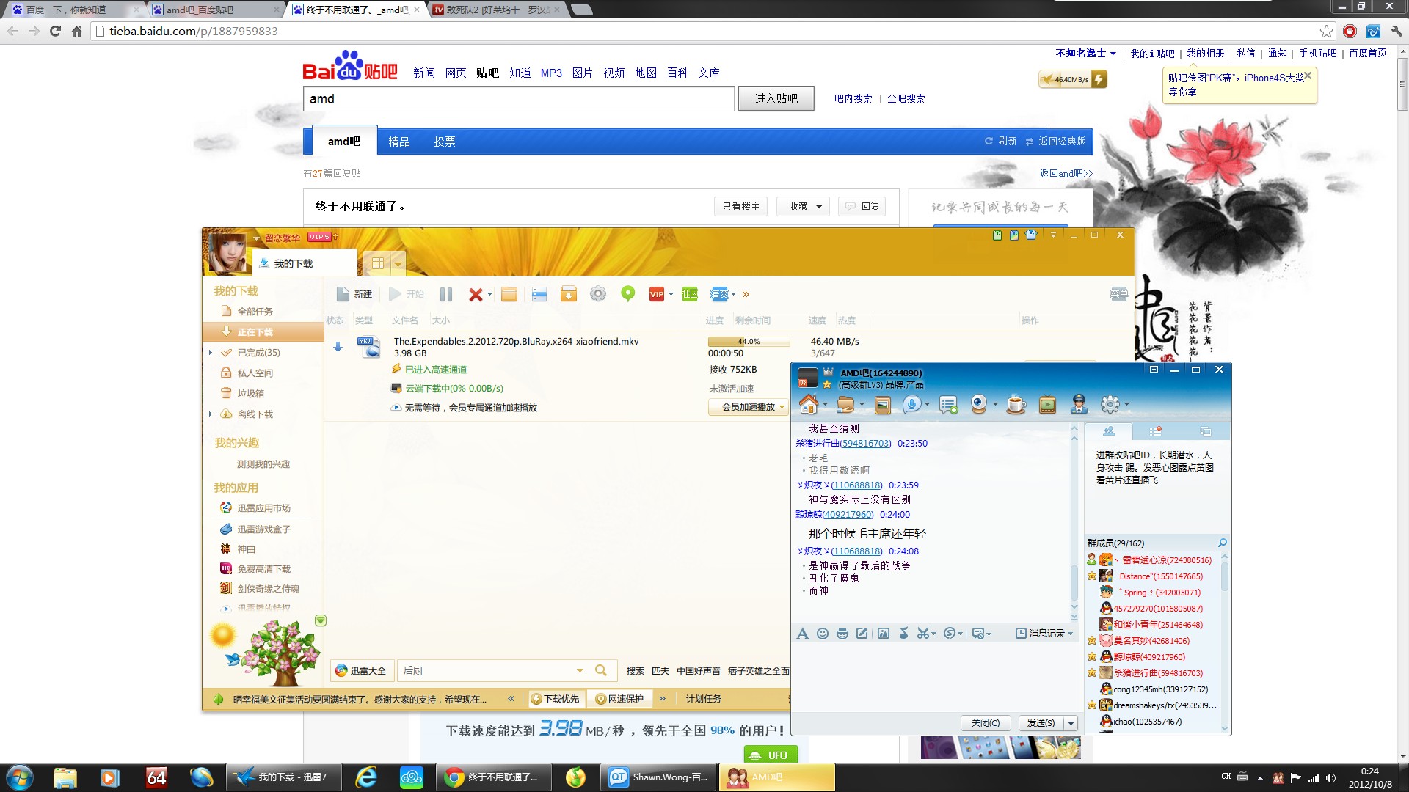1409x792 pixels.
Task: Click the blue 清爽 mode icon
Action: 719,294
